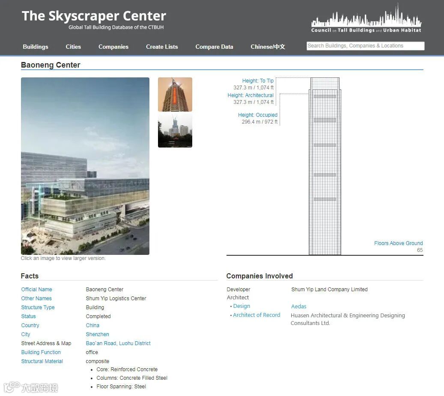Click the Height: Architectural label

250,95
